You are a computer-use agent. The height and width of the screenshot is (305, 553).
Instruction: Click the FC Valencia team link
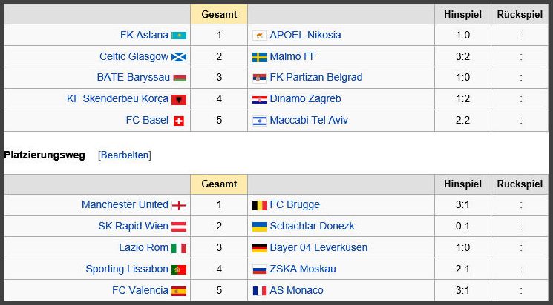pyautogui.click(x=140, y=290)
